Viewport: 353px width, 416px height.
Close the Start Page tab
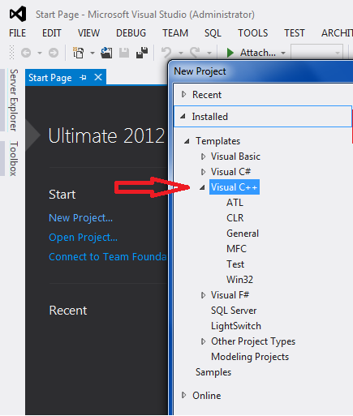coord(98,78)
